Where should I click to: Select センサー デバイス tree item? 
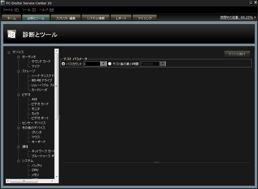coord(34,123)
